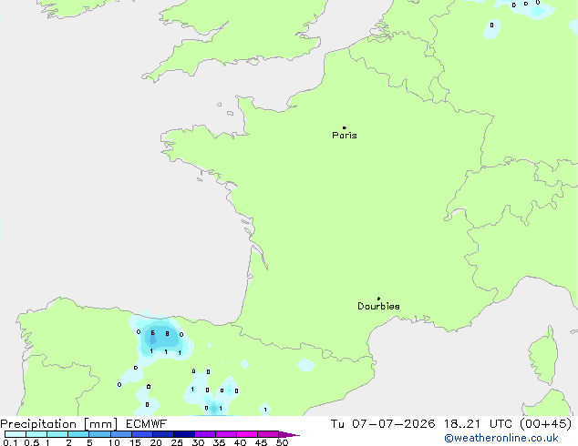Pick the lightest 0.1 mm legend swatch

(x=15, y=434)
